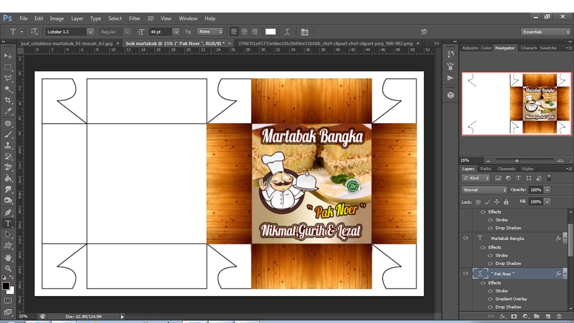Toggle the Character and Paragraph panels icon
This screenshot has width=574, height=323.
pyautogui.click(x=305, y=32)
